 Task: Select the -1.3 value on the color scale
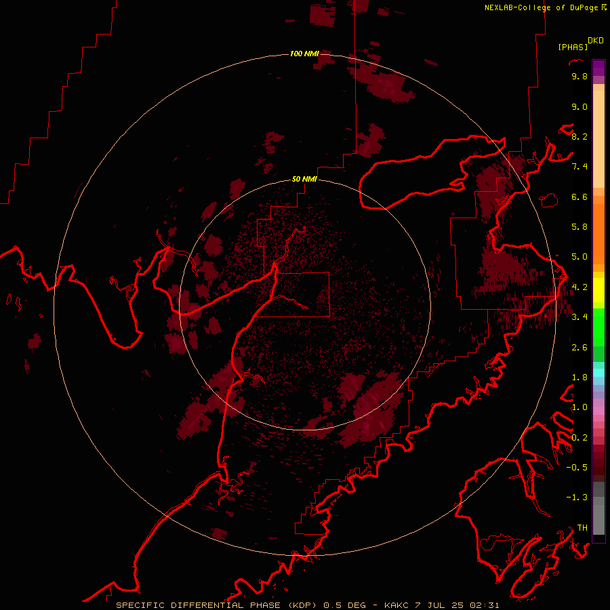click(577, 497)
